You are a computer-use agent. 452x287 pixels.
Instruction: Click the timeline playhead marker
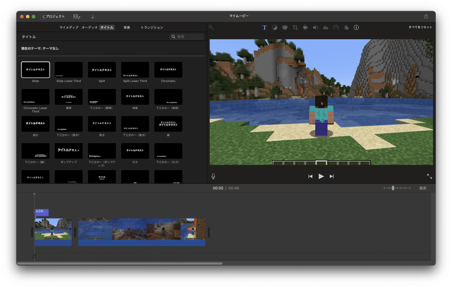pyautogui.click(x=34, y=194)
